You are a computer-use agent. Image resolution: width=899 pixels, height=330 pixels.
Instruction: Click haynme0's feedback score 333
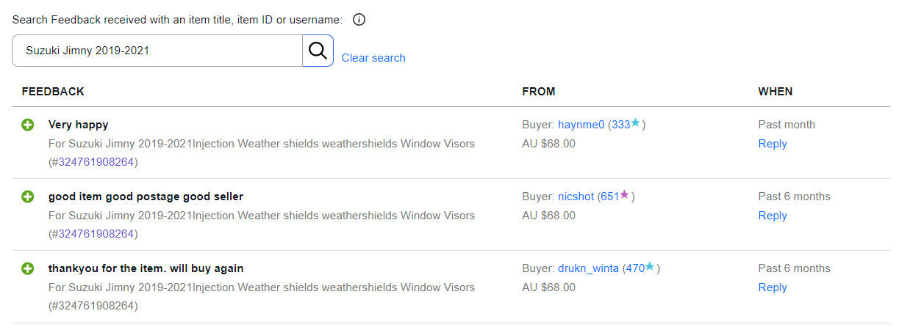click(620, 125)
